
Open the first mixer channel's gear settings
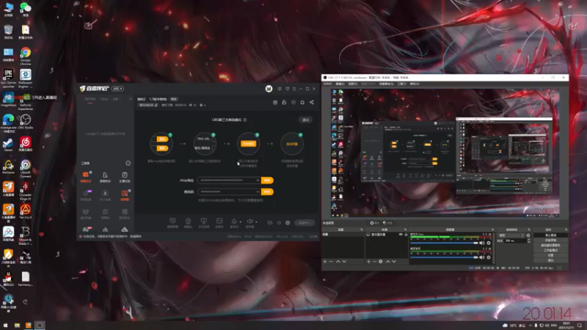point(489,243)
